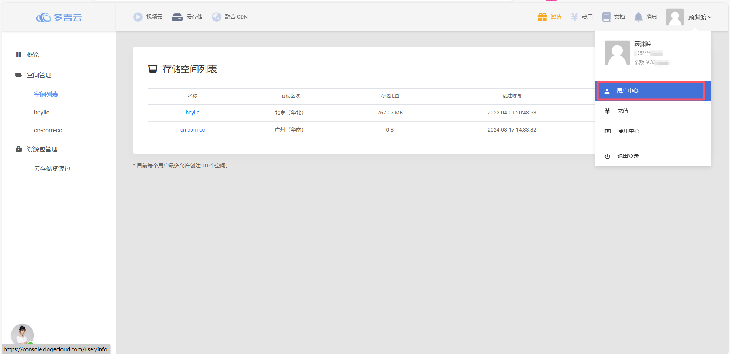
Task: Open the cn-com-cc bucket link in table
Action: [192, 130]
